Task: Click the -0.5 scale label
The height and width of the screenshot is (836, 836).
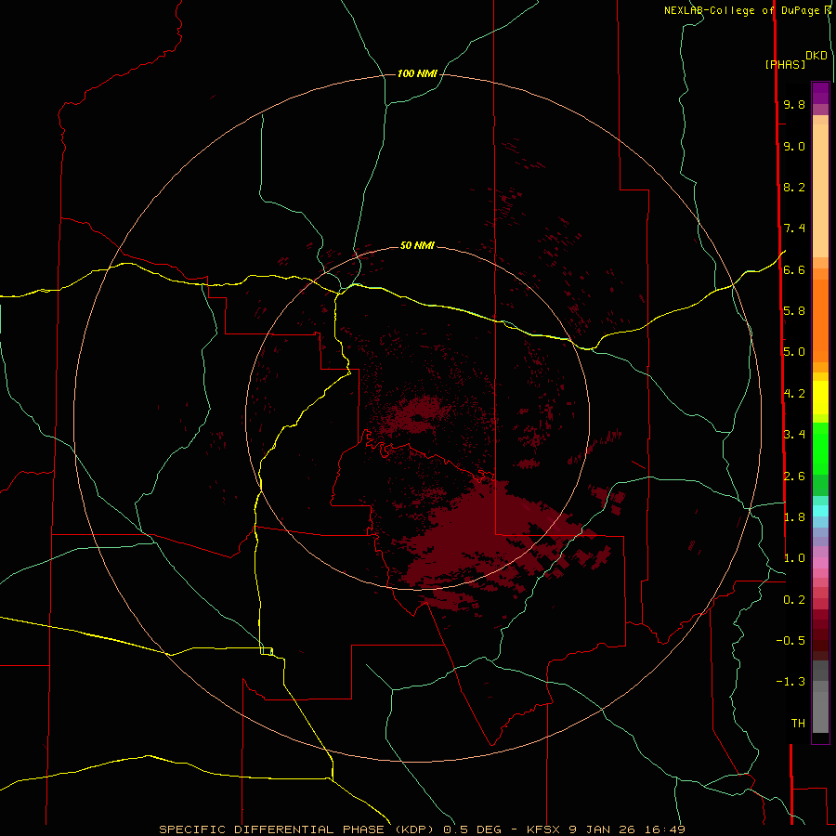Action: tap(790, 640)
